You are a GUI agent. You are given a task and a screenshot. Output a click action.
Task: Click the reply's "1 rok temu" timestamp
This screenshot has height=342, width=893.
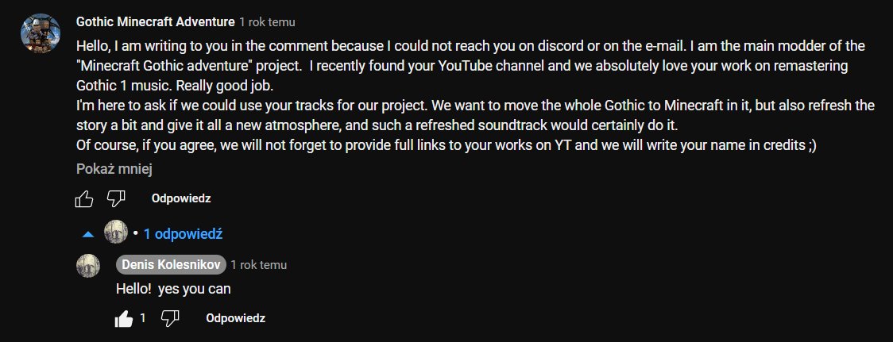[x=259, y=265]
